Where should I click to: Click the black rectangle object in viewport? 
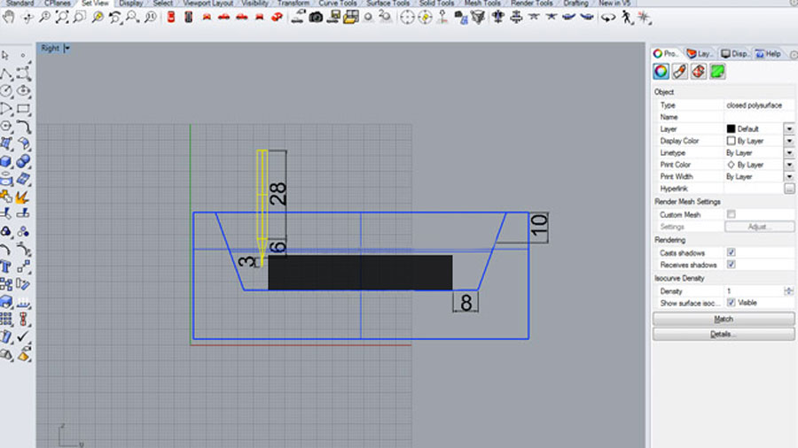360,273
